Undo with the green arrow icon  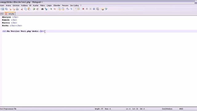[x=34, y=9]
